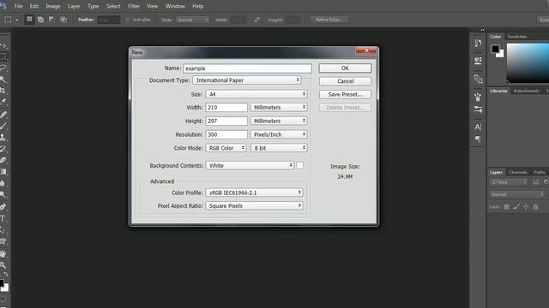
Task: Toggle the Anti-alias checkbox
Action: click(128, 20)
